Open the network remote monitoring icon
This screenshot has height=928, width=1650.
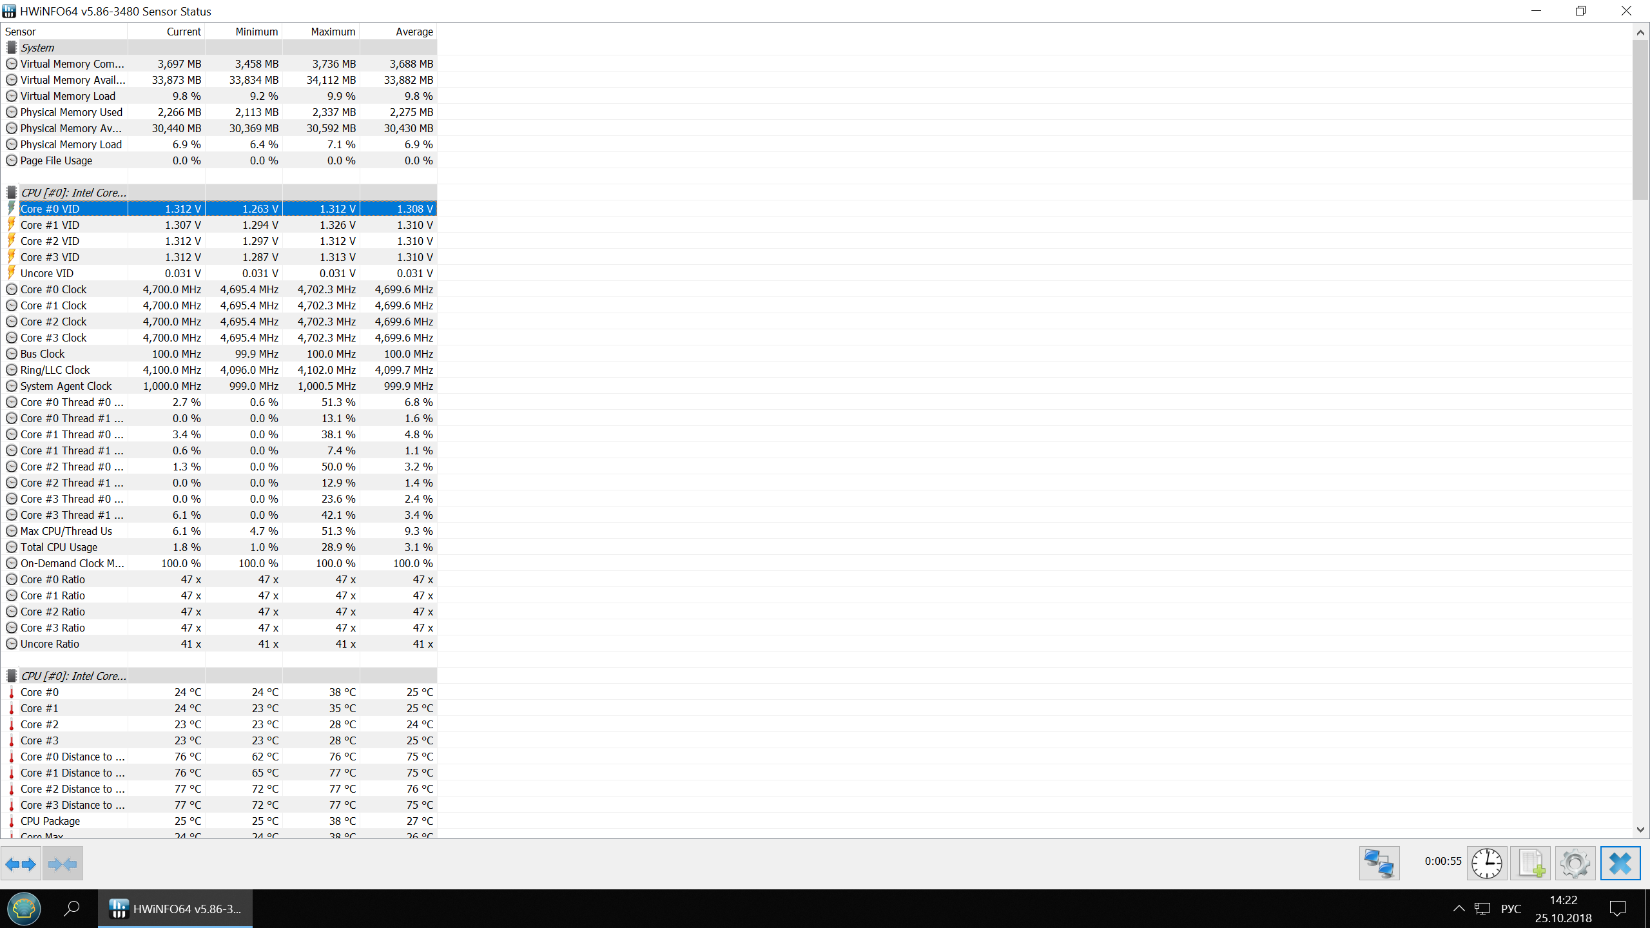(1379, 864)
